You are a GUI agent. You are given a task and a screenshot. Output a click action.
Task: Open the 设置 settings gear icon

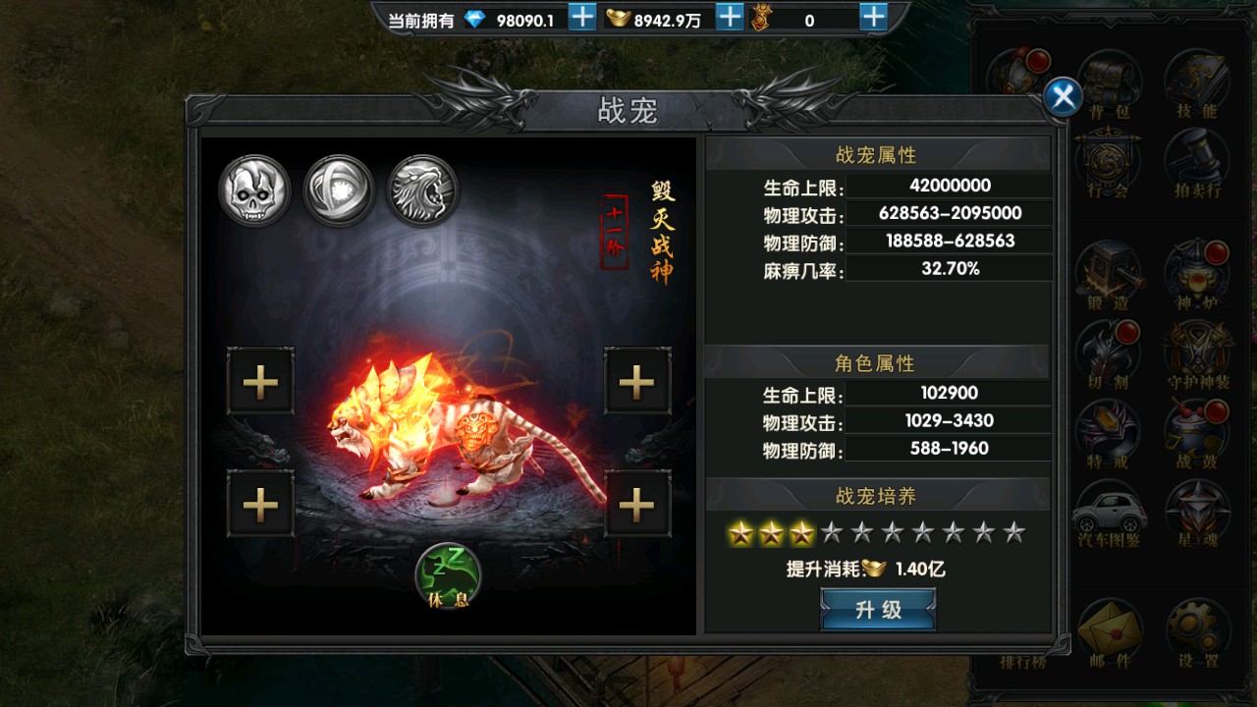pyautogui.click(x=1197, y=633)
